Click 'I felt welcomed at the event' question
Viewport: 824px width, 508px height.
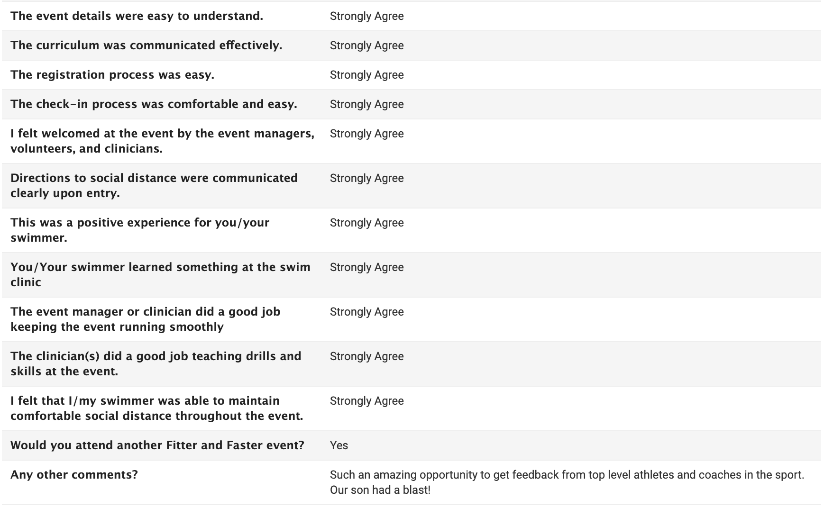click(x=162, y=141)
